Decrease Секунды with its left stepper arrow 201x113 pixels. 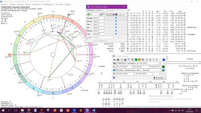click(x=94, y=18)
